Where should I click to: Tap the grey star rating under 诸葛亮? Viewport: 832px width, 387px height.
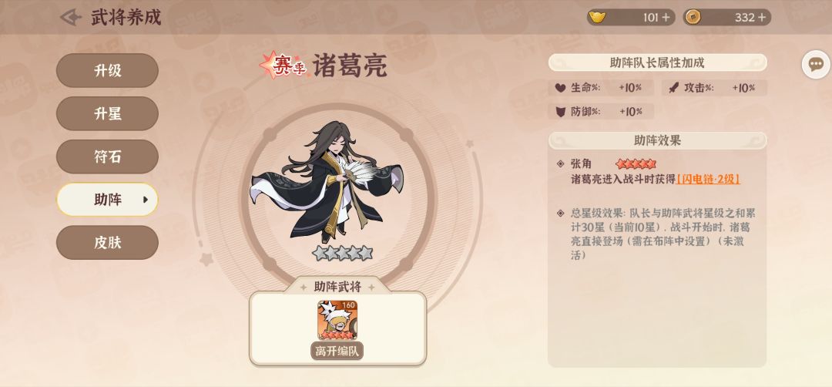click(343, 253)
